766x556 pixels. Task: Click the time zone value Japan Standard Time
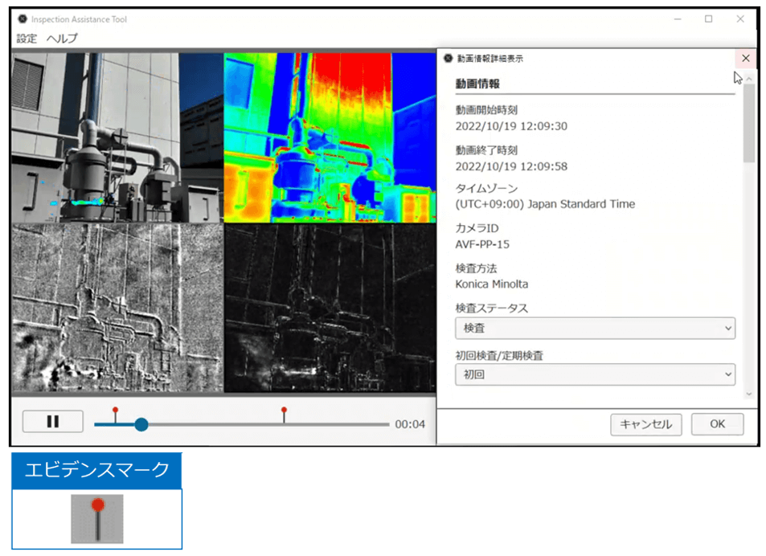point(545,204)
